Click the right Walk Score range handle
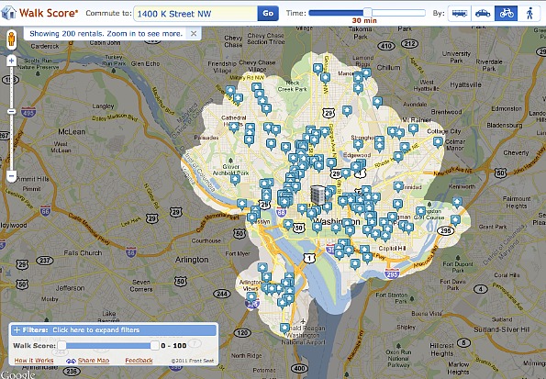Screen dimensions: 546x379 (154, 346)
